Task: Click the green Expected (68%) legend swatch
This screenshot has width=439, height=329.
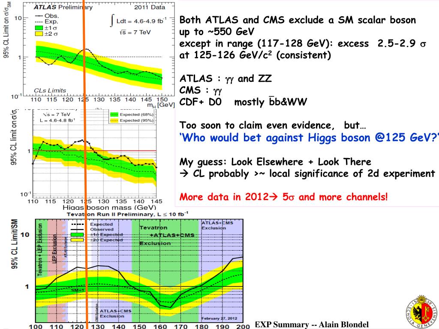Action: pos(114,114)
